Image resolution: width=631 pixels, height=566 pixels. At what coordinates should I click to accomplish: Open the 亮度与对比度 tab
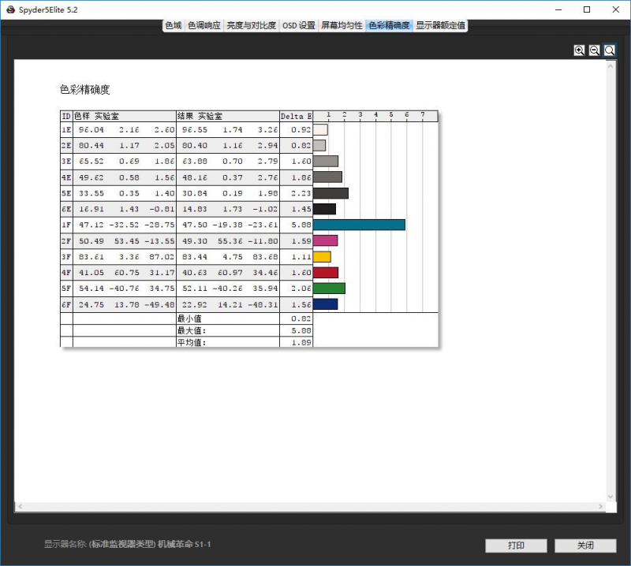click(x=251, y=25)
